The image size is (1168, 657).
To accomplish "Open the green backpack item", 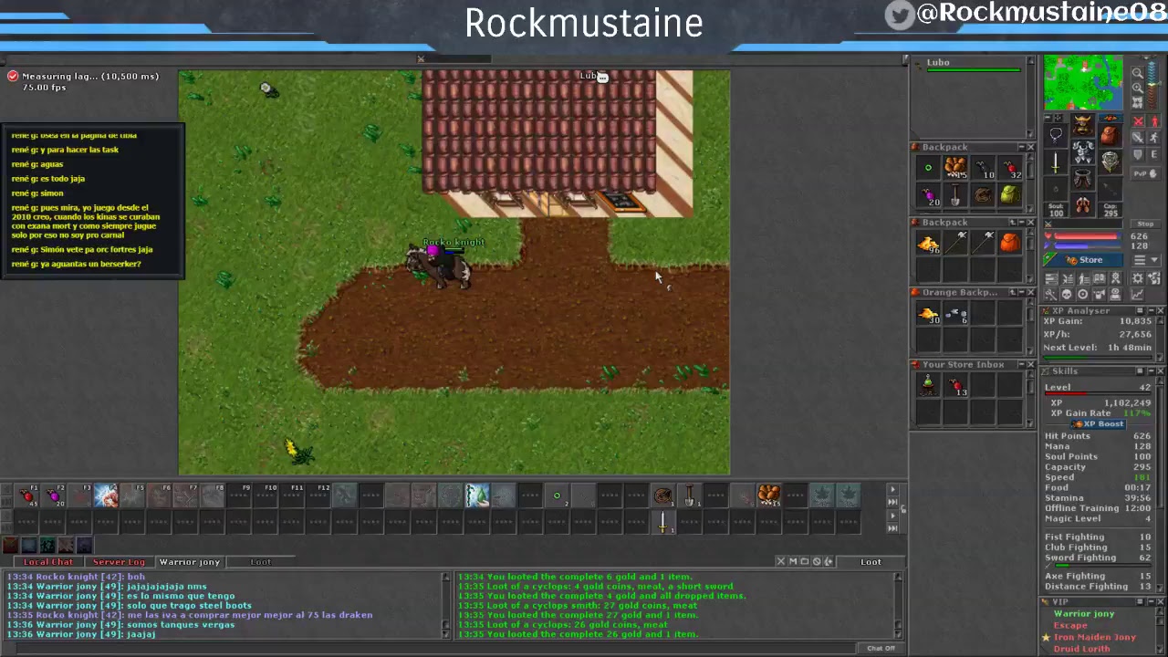I will [x=1009, y=194].
